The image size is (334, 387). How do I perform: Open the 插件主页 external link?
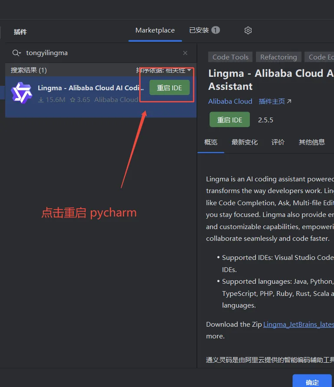click(x=275, y=101)
